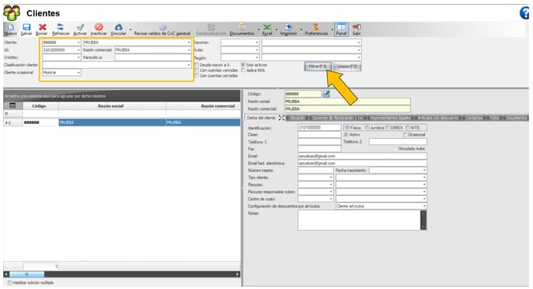This screenshot has width=533, height=289.
Task: Enable the Aplica REA checkbox
Action: pyautogui.click(x=243, y=71)
